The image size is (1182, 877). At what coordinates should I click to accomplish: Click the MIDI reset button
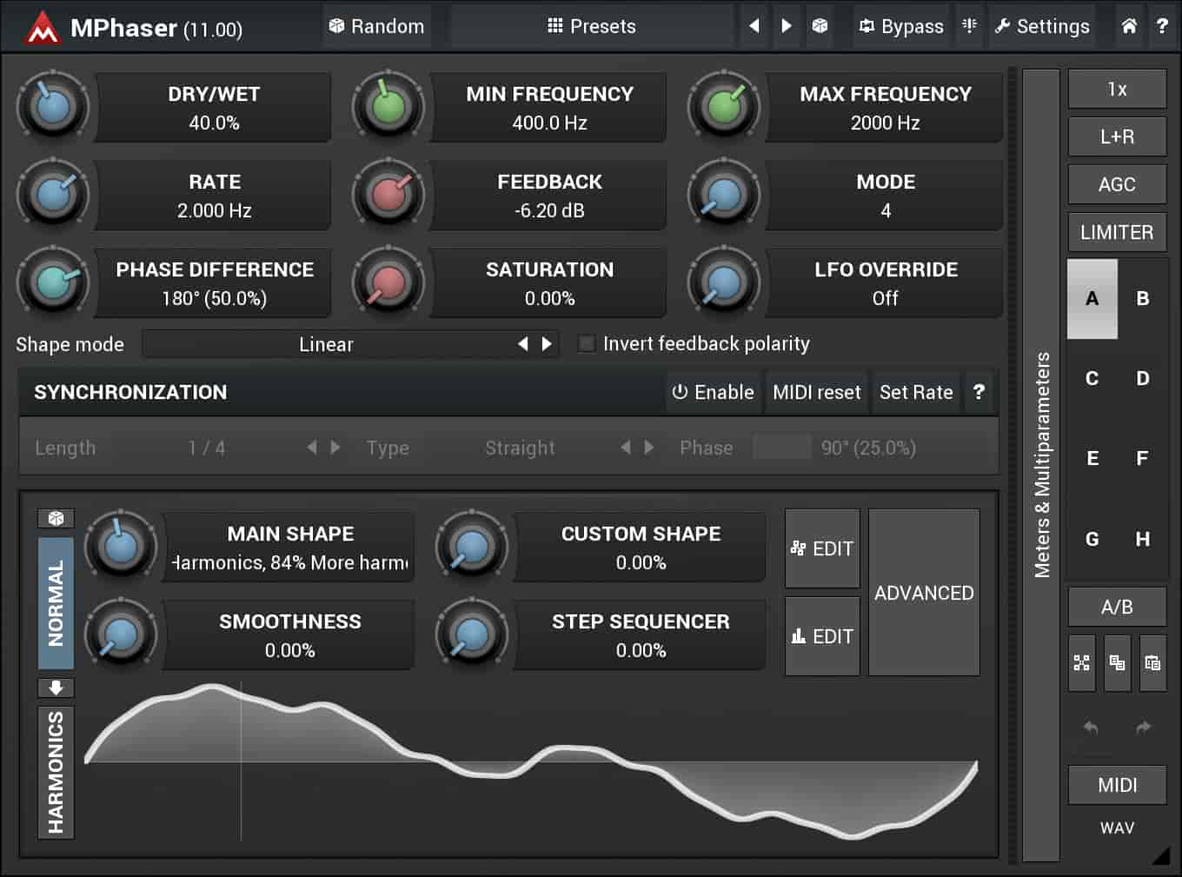pyautogui.click(x=816, y=392)
